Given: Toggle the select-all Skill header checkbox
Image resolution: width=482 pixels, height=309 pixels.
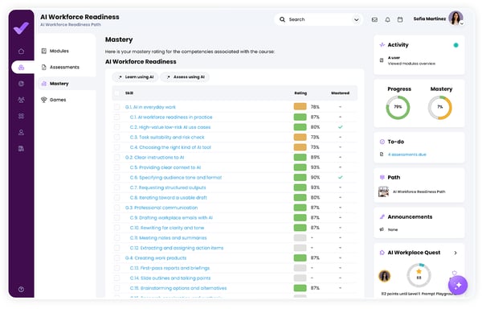Looking at the screenshot, I should click(116, 93).
